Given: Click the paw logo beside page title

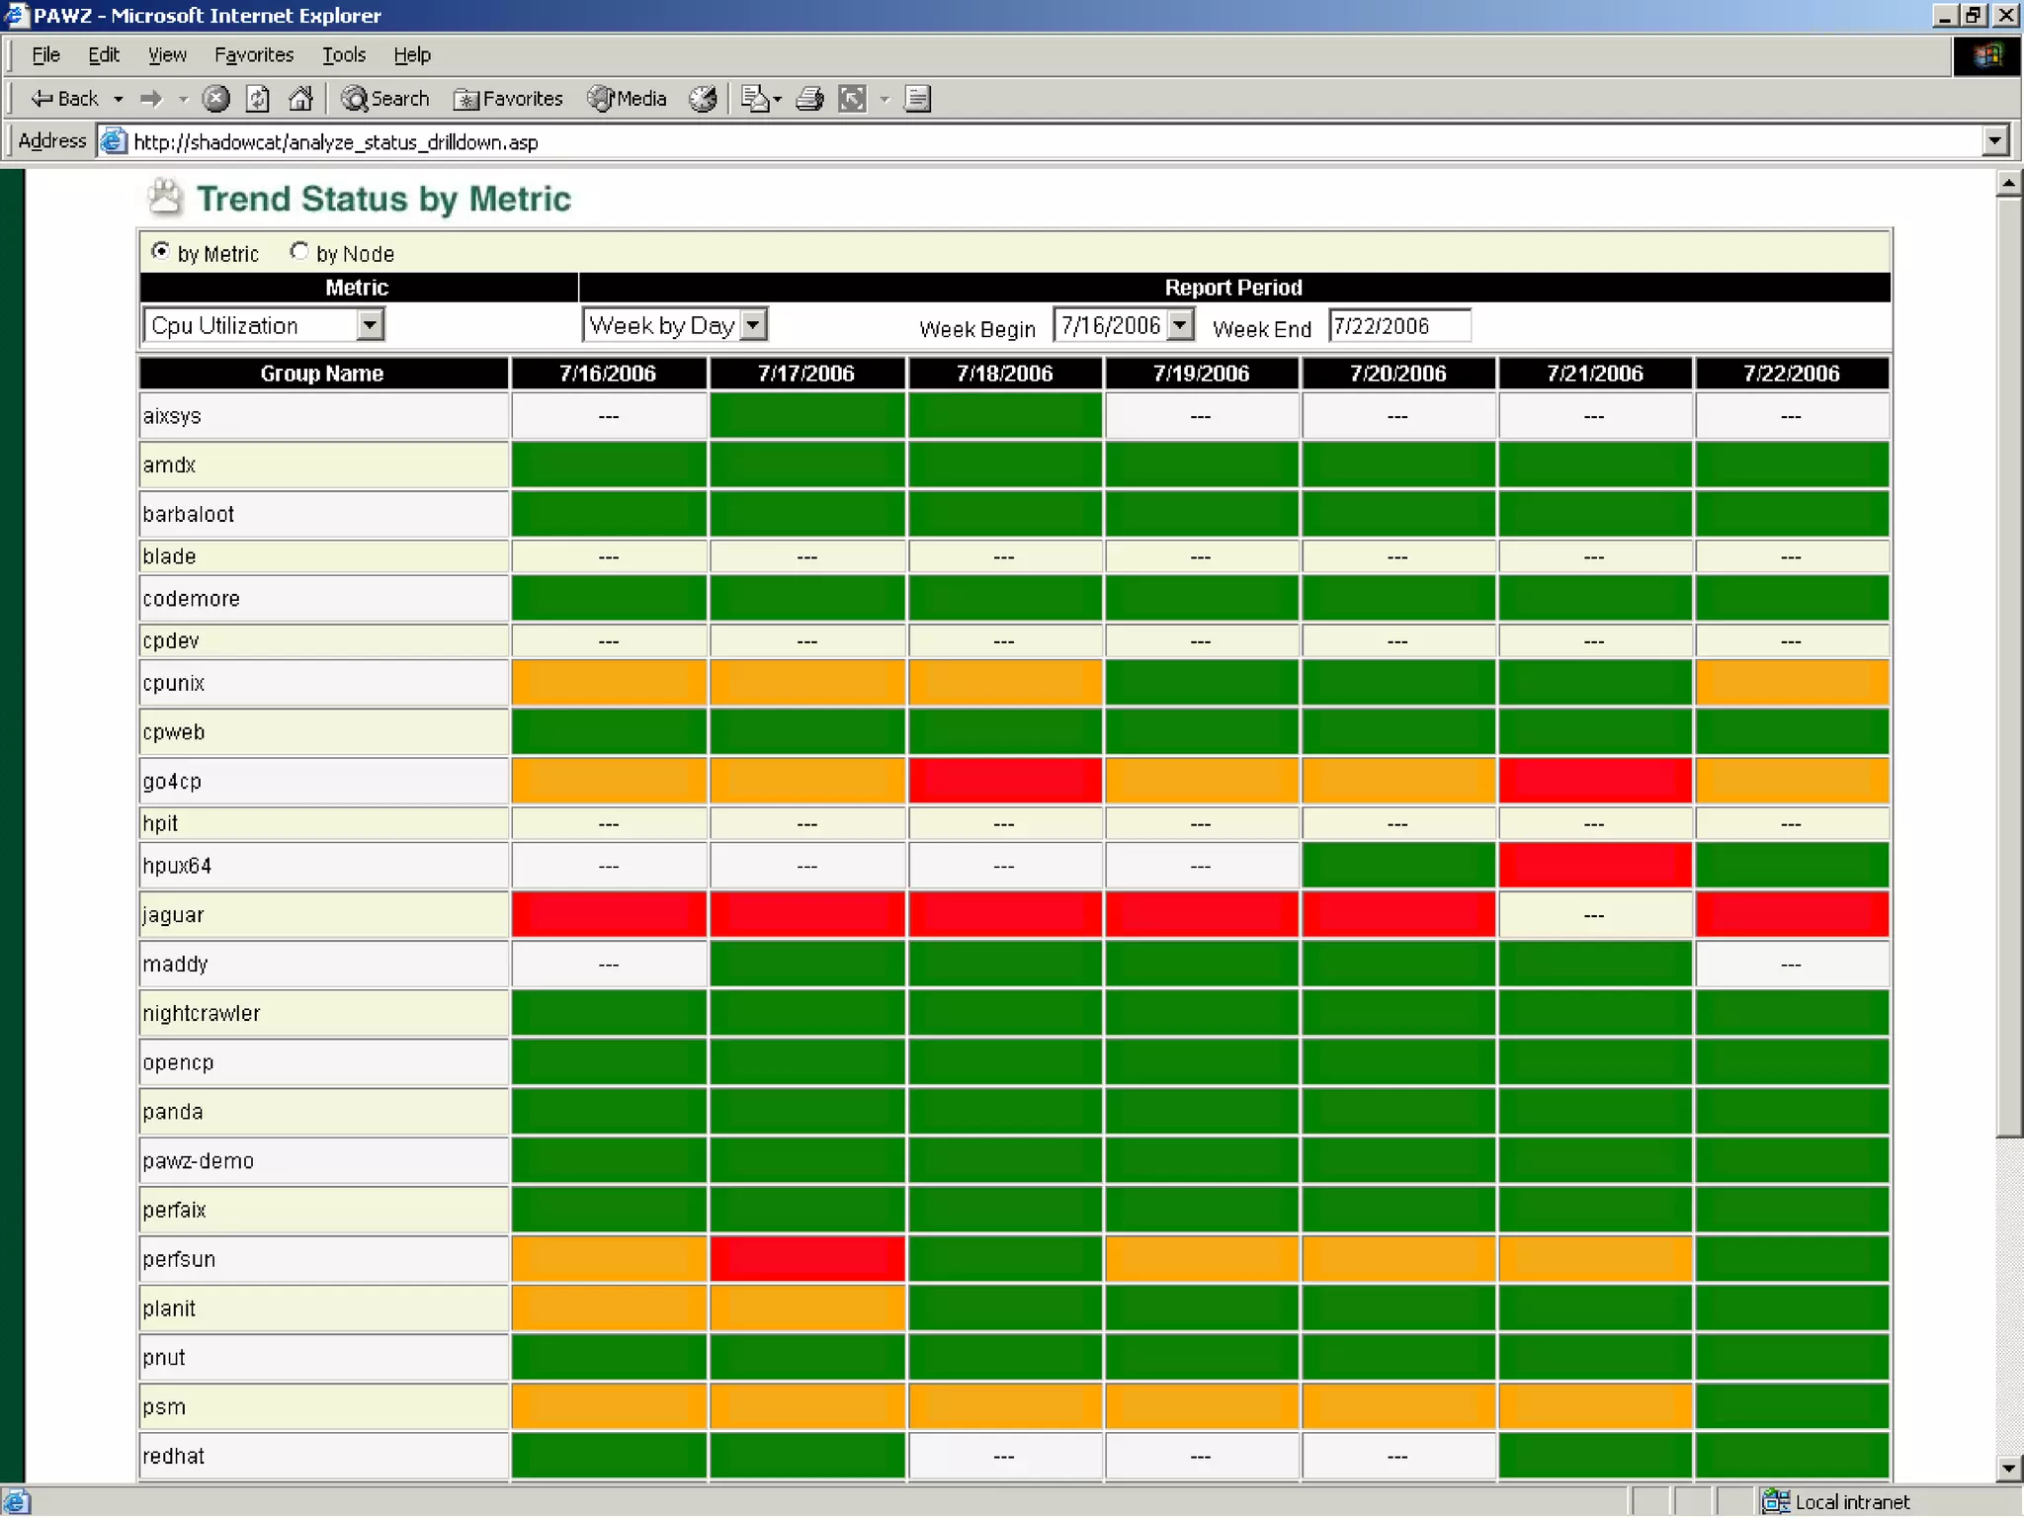Looking at the screenshot, I should (x=165, y=198).
